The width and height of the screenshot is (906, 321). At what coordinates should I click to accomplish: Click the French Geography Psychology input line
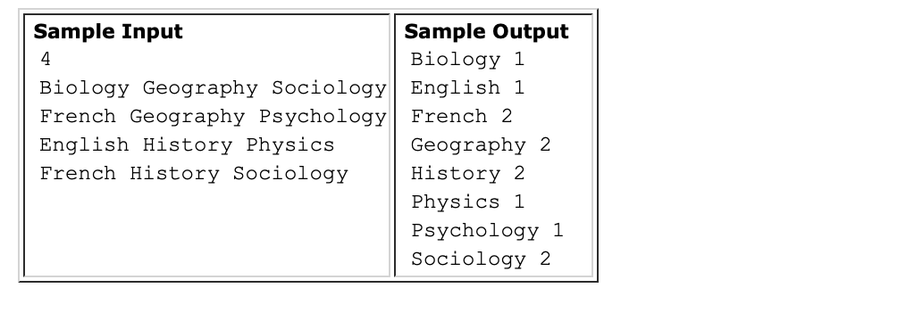(x=213, y=117)
